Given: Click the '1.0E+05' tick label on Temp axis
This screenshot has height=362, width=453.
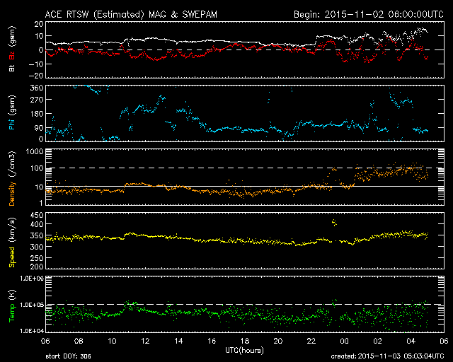Looking at the screenshot, I should click(x=32, y=305).
